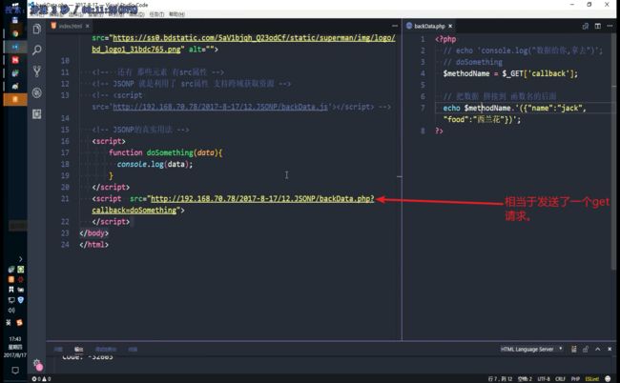The height and width of the screenshot is (383, 620).
Task: Change the UTF-8 file encoding
Action: pos(544,378)
